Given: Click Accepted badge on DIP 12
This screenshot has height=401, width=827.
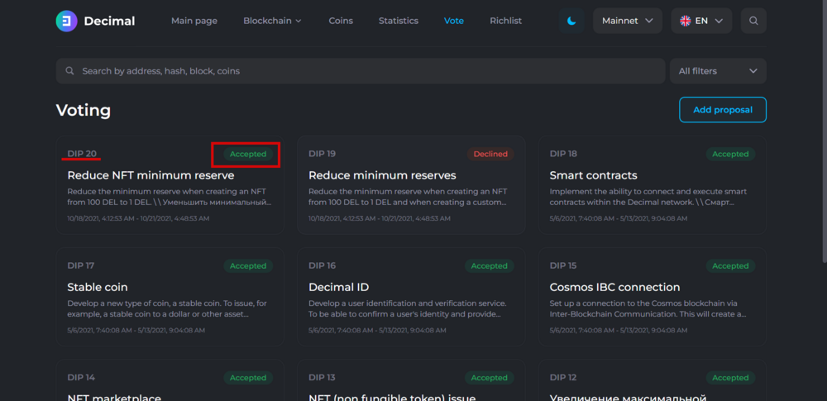Looking at the screenshot, I should click(x=730, y=378).
